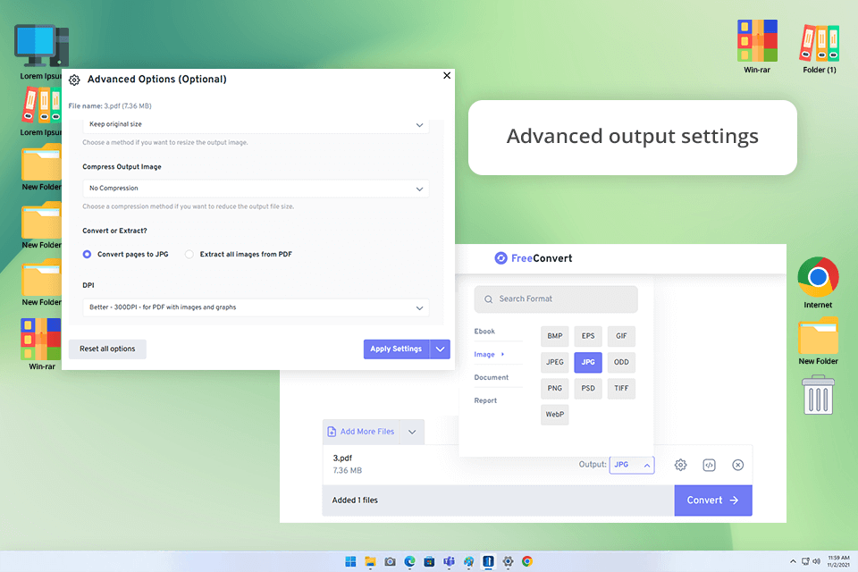Choose the JPEG output format
The height and width of the screenshot is (572, 858).
[x=555, y=362]
